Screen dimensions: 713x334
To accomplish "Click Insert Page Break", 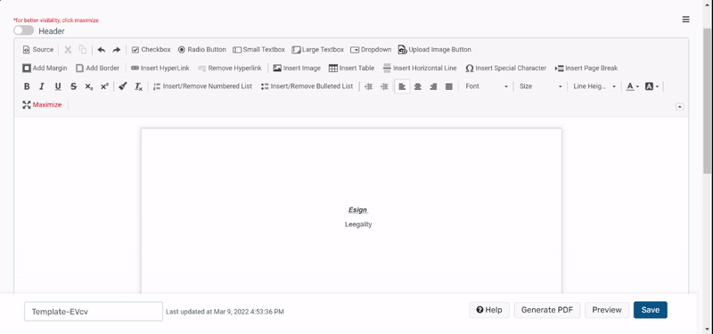I will pos(586,69).
